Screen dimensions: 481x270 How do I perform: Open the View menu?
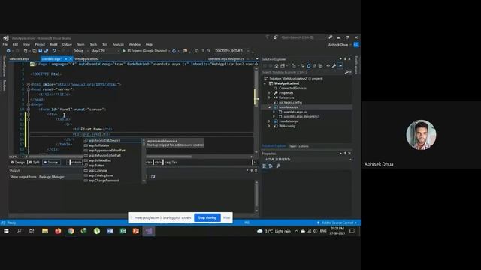coord(26,45)
